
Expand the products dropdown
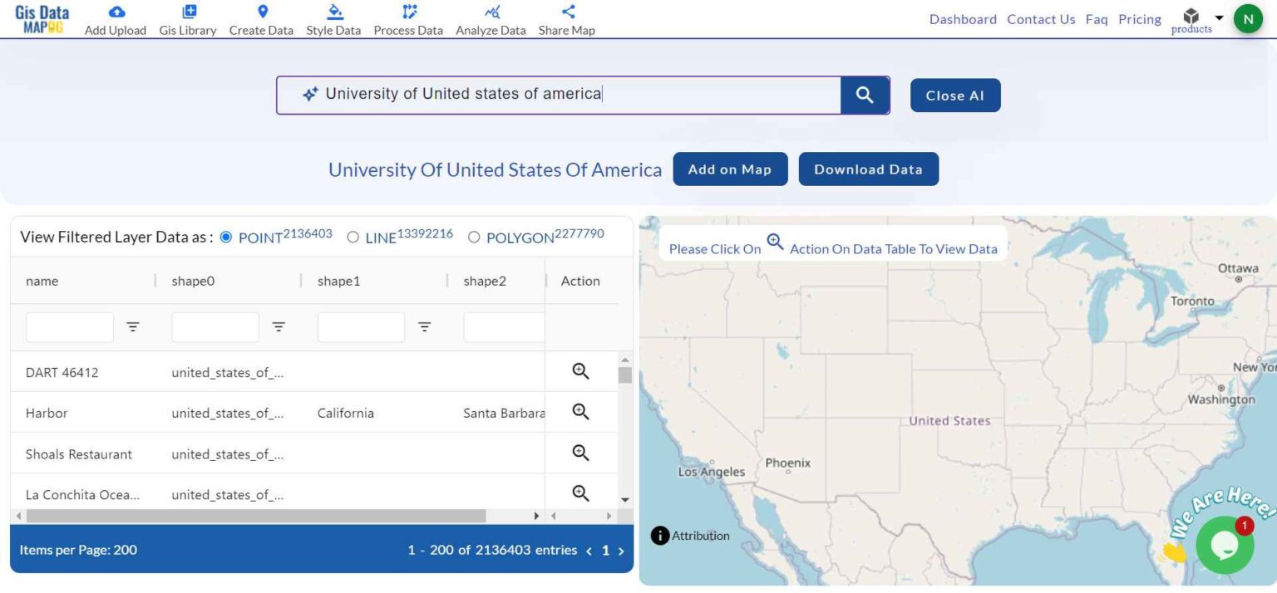1219,17
